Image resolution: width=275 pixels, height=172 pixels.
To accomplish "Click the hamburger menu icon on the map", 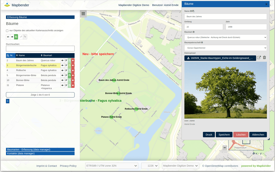I will 83,14.
